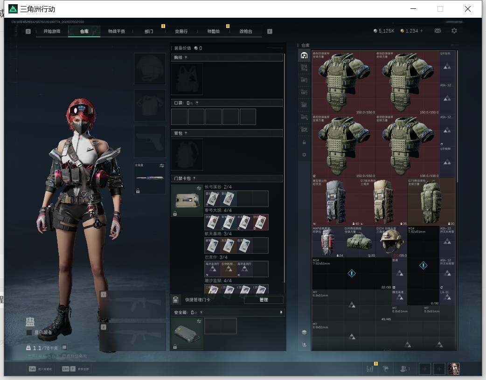Click the small gear icon in warehouse sidebar
The height and width of the screenshot is (380, 486).
coord(304,155)
